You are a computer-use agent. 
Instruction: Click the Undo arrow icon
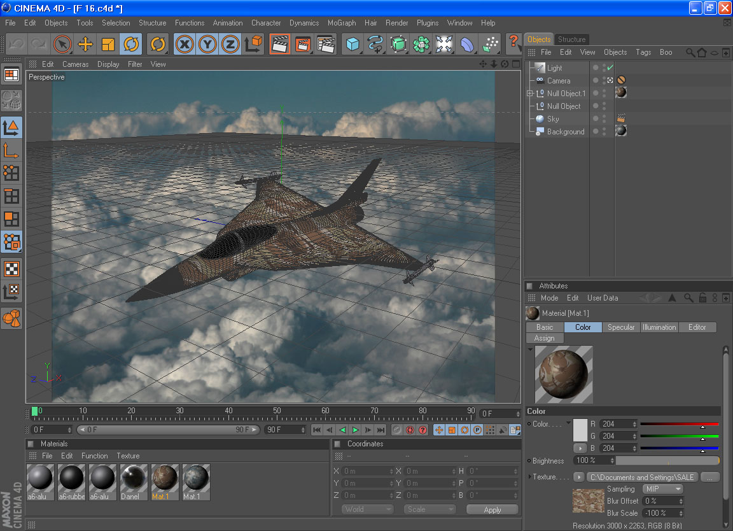[17, 45]
